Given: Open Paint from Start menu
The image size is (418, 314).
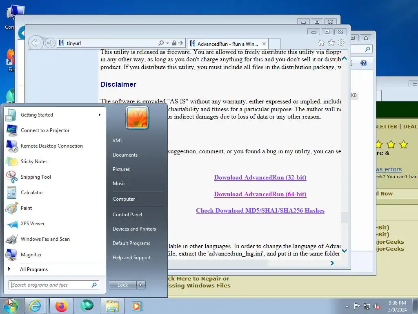Looking at the screenshot, I should (x=54, y=208).
